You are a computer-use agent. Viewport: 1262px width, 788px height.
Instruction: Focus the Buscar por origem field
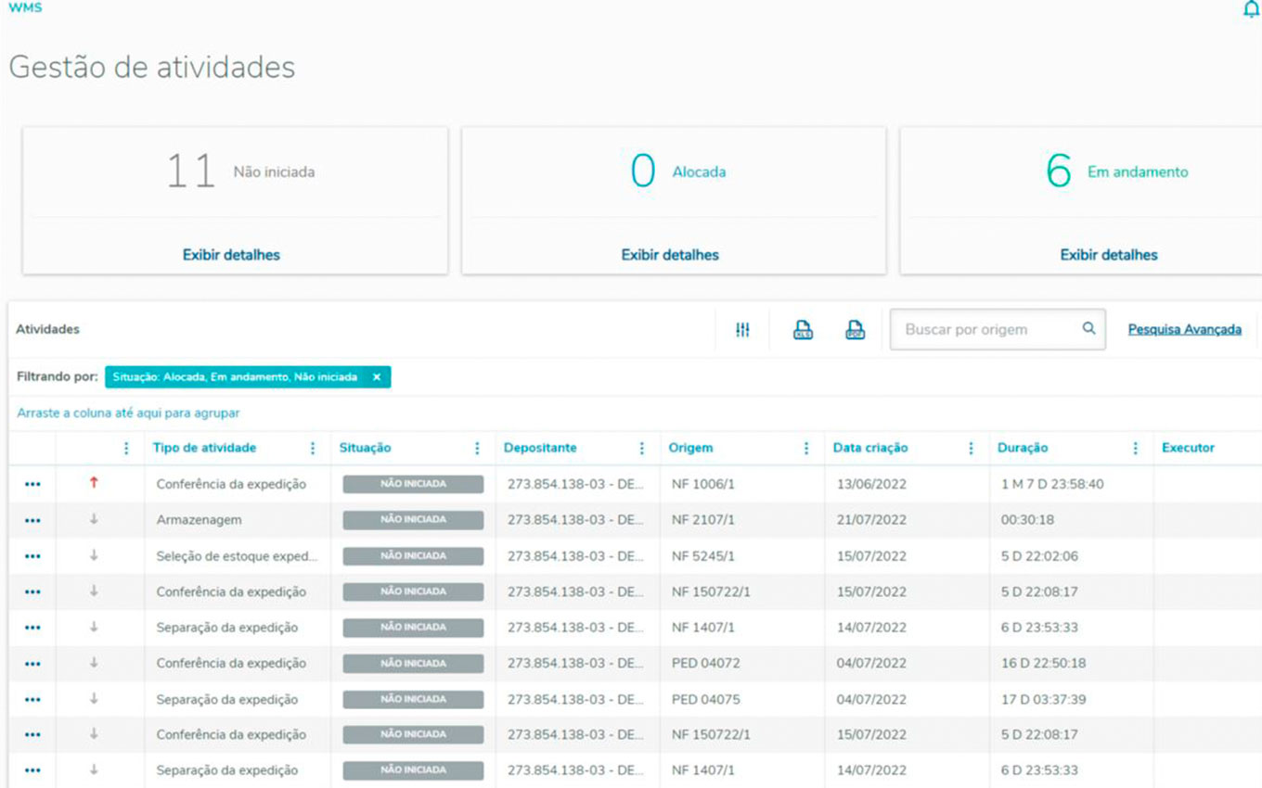984,329
